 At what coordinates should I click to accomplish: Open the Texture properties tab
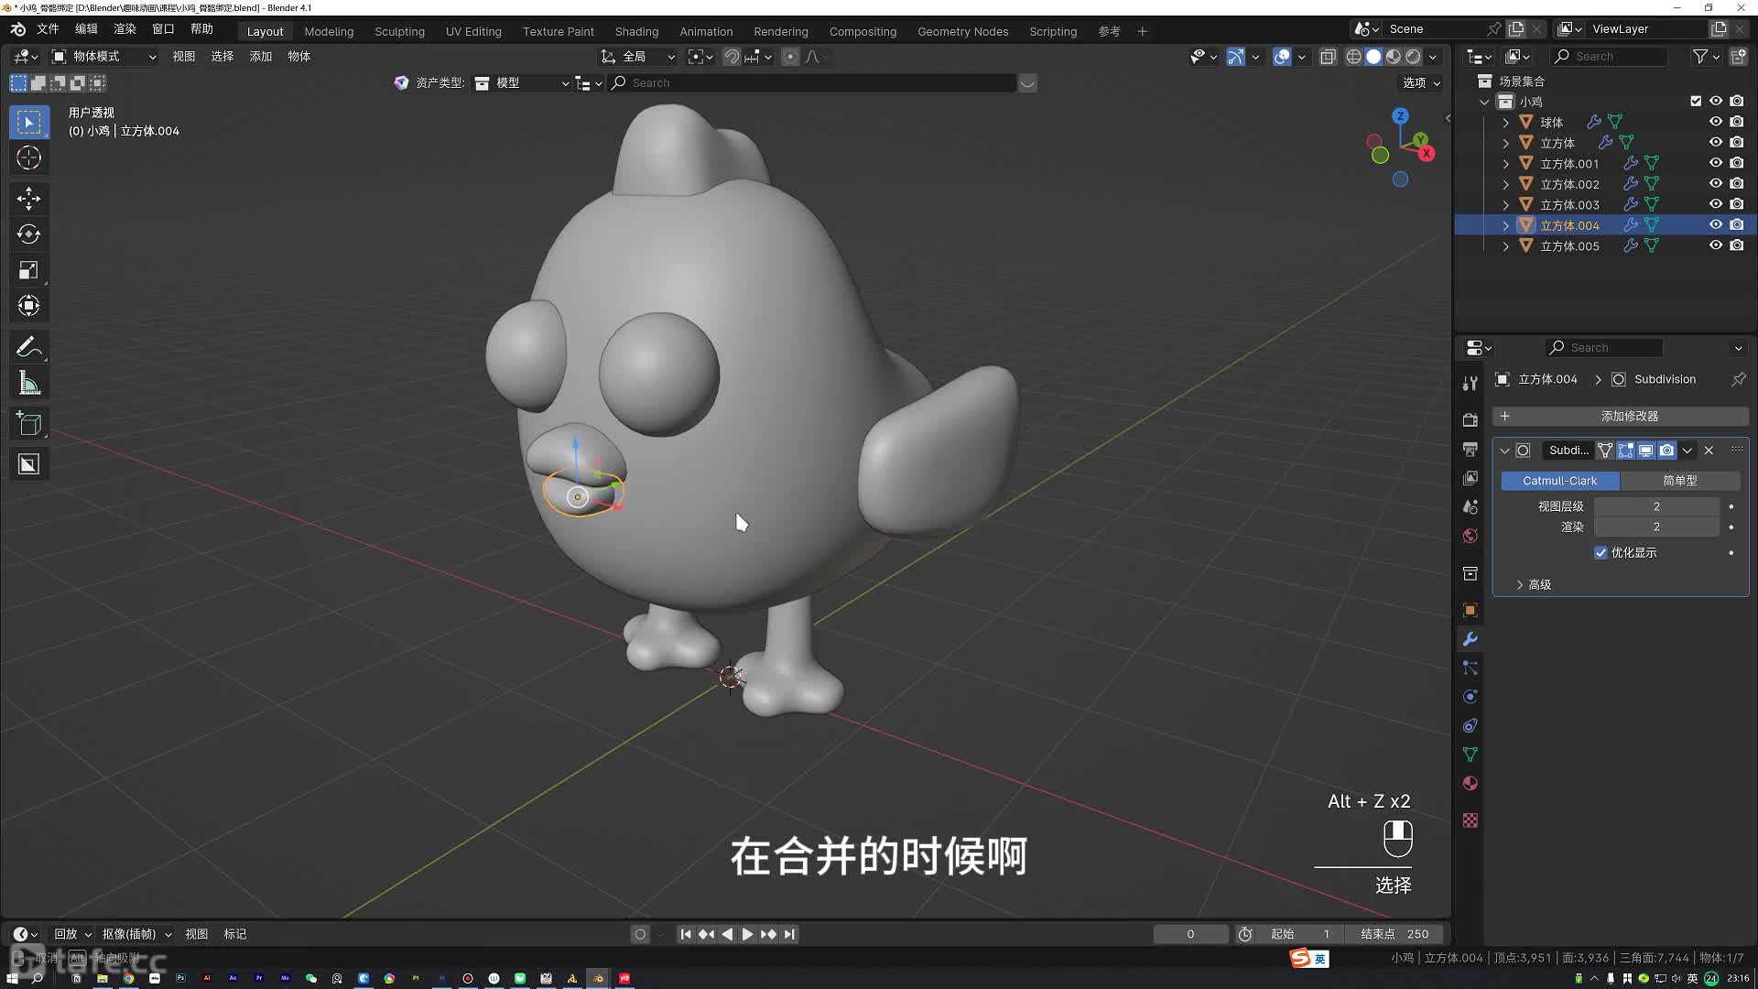[x=1470, y=821]
